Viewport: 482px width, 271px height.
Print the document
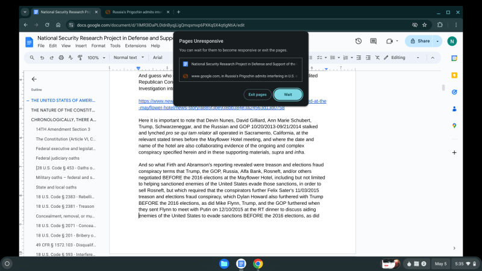(61, 57)
